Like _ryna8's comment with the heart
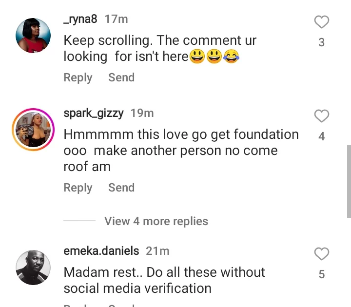The image size is (351, 307). coord(321,22)
